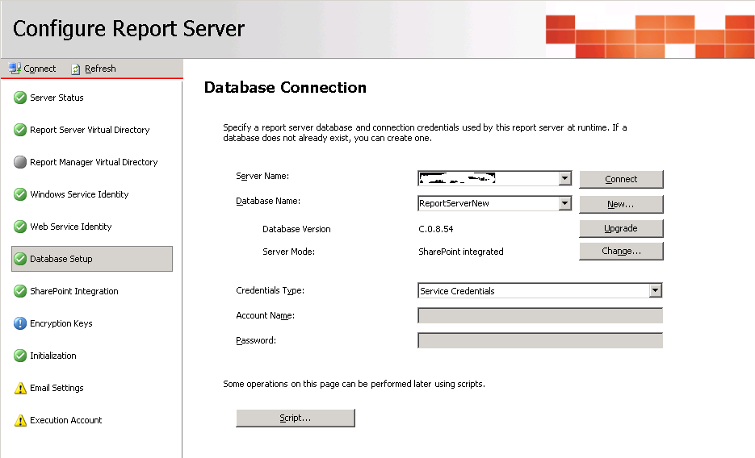Select Web Service Identity in sidebar
The image size is (755, 458).
[71, 227]
